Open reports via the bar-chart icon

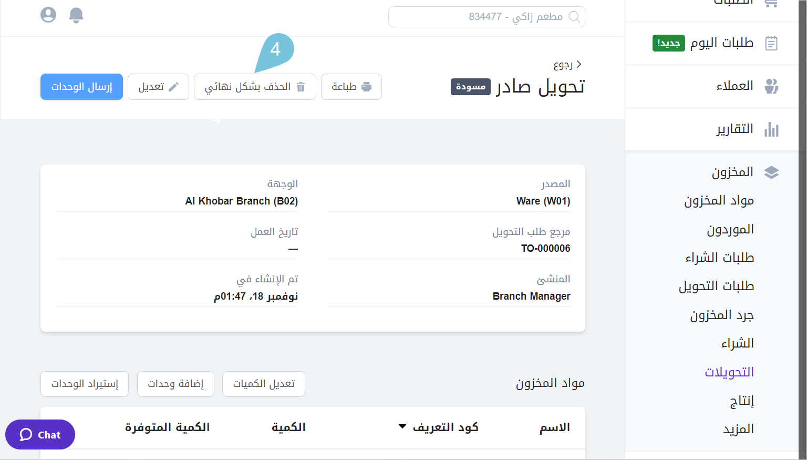pyautogui.click(x=771, y=129)
